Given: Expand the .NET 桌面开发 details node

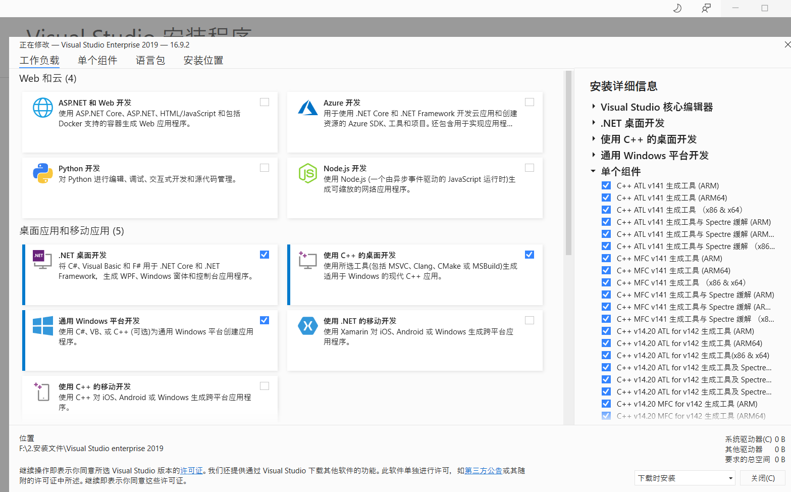Looking at the screenshot, I should [x=594, y=123].
